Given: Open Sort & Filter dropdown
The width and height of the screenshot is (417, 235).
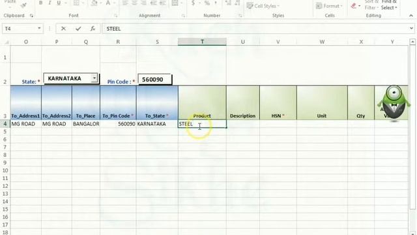Looking at the screenshot, I should pyautogui.click(x=371, y=5).
